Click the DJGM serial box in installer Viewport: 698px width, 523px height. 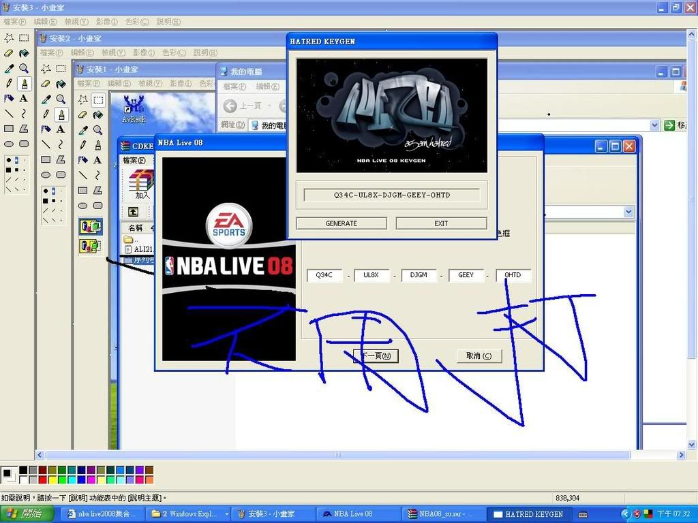(x=419, y=275)
